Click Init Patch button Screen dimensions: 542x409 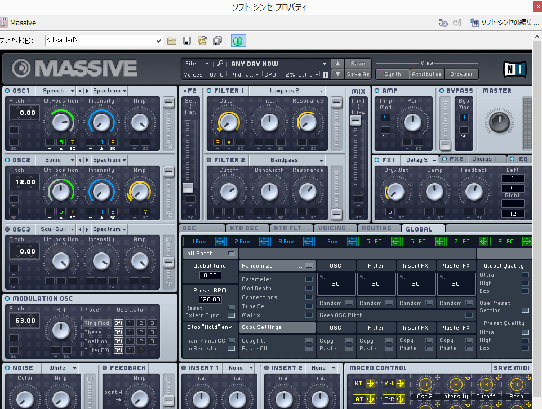[210, 254]
